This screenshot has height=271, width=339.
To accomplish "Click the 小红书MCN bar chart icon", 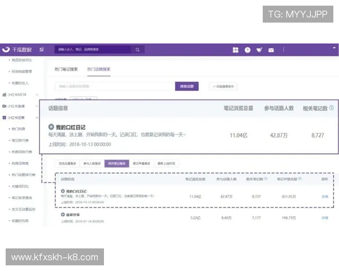I will tap(4, 95).
